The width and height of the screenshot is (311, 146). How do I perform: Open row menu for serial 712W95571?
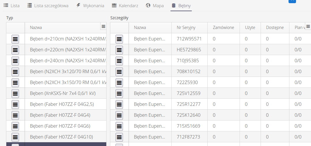pos(119,39)
